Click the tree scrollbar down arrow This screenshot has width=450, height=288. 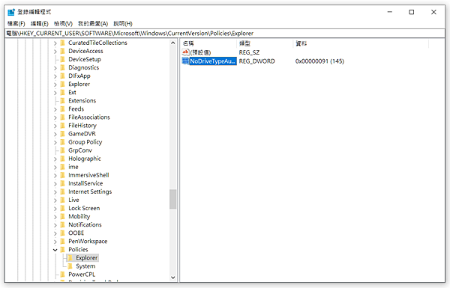(172, 278)
